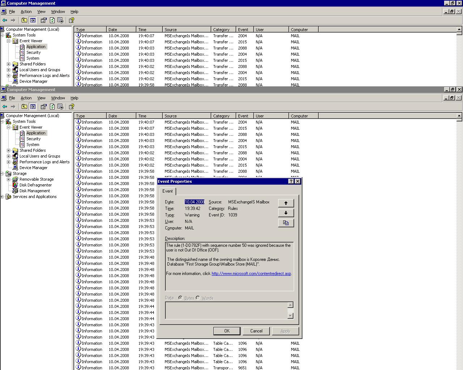
Task: Expand Local Users and Groups in lower window
Action: (x=9, y=156)
